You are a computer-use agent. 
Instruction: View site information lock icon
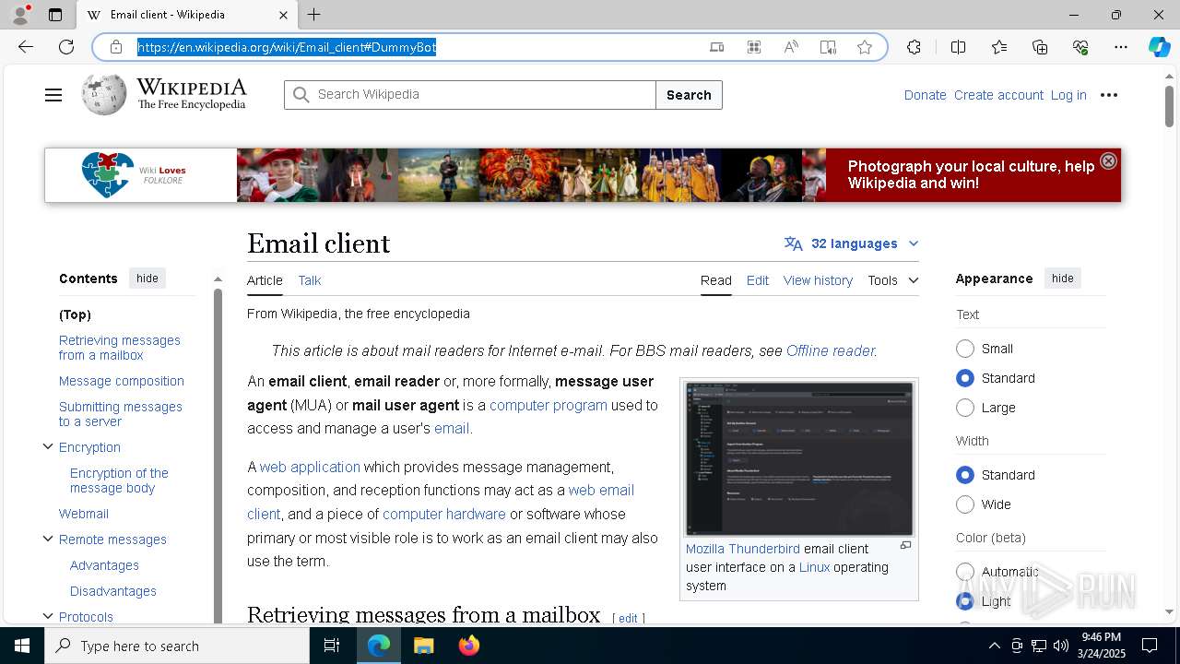point(115,47)
